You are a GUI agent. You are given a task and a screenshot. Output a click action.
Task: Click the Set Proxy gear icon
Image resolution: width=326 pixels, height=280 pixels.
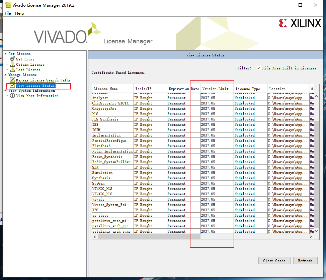click(12, 59)
